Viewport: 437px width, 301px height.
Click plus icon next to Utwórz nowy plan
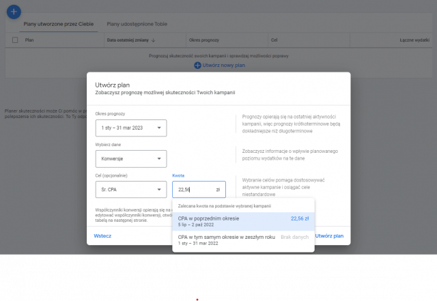pos(197,65)
